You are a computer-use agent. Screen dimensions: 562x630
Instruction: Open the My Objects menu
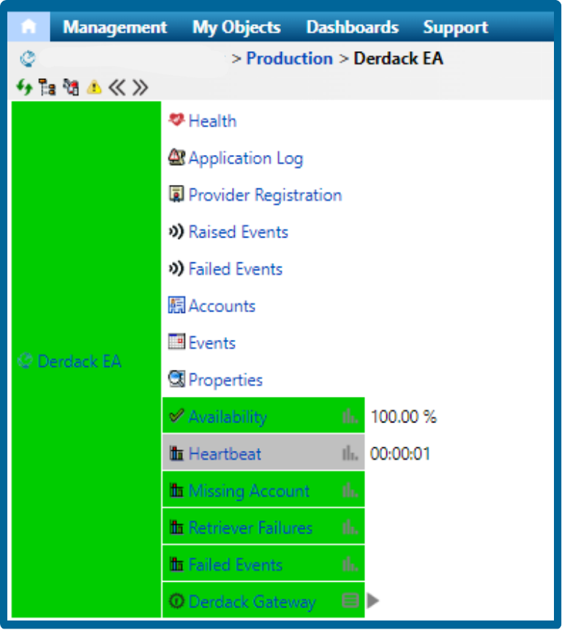(x=236, y=27)
